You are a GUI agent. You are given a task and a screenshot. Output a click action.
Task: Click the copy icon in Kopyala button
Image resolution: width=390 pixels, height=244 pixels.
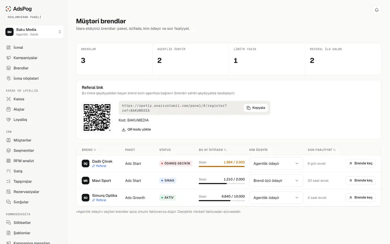point(248,108)
